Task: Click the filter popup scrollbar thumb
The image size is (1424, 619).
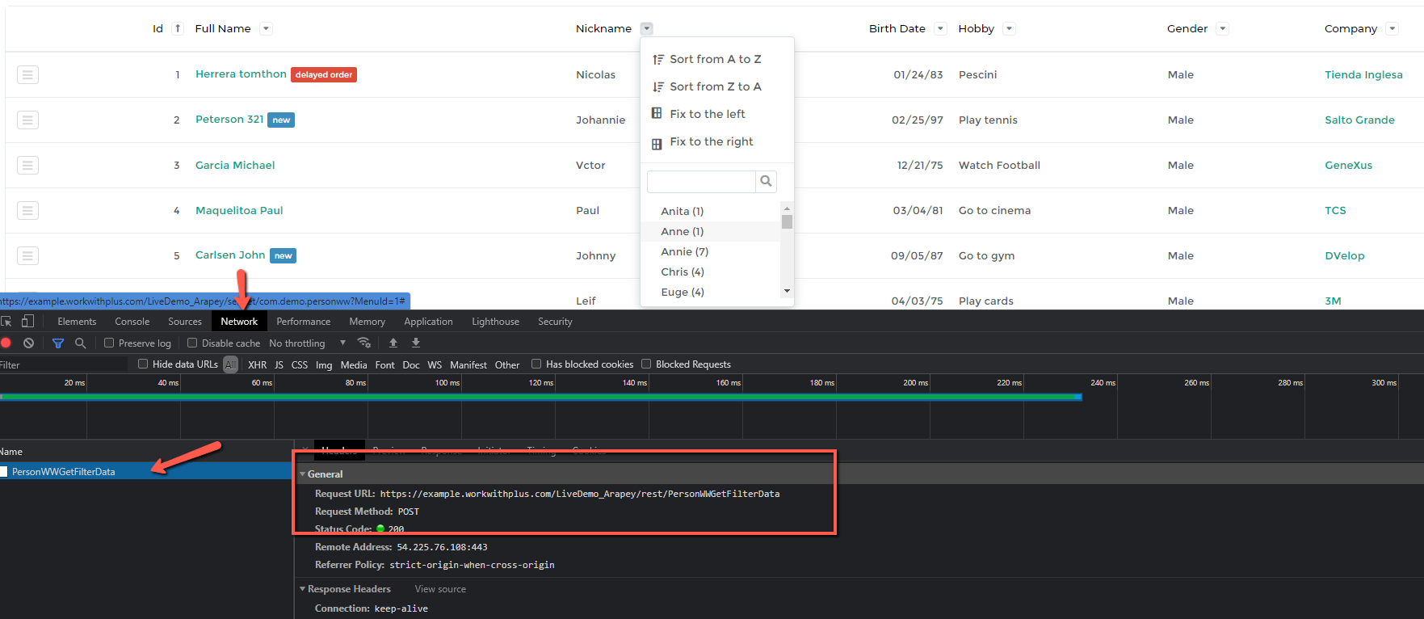Action: (787, 221)
